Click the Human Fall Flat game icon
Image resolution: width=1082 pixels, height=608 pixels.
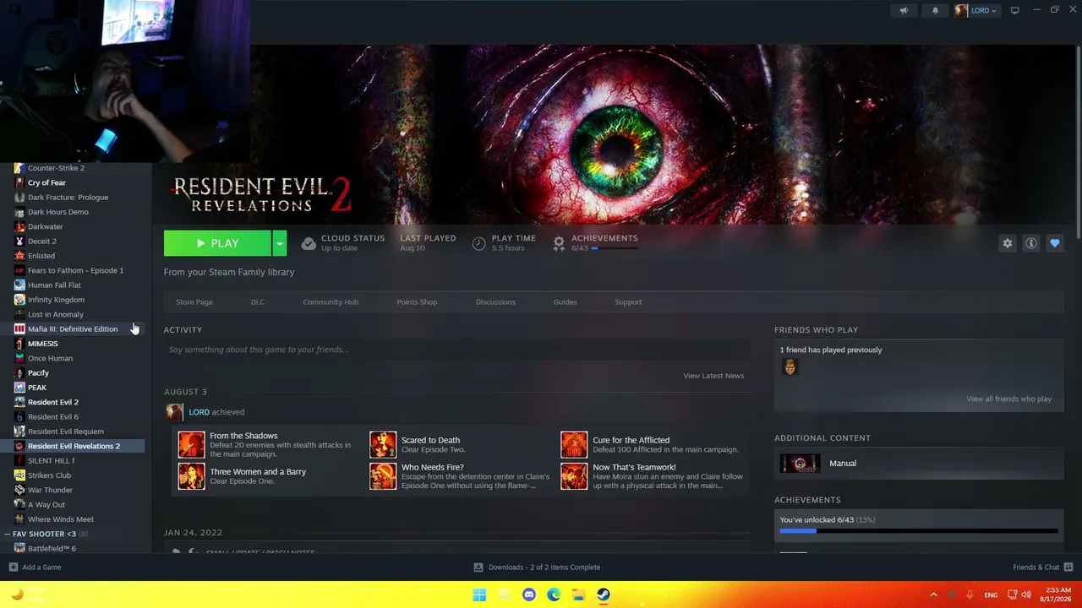tap(19, 285)
